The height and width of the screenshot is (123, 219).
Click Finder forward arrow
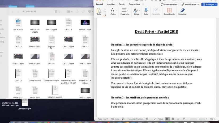click(18, 11)
